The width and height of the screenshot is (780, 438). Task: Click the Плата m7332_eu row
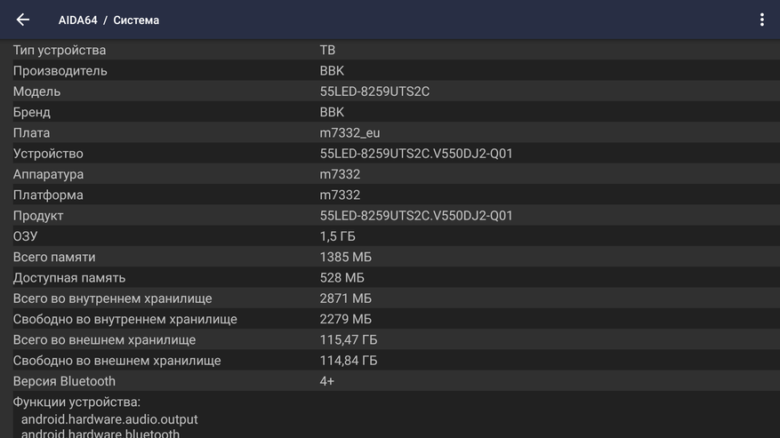pyautogui.click(x=390, y=132)
